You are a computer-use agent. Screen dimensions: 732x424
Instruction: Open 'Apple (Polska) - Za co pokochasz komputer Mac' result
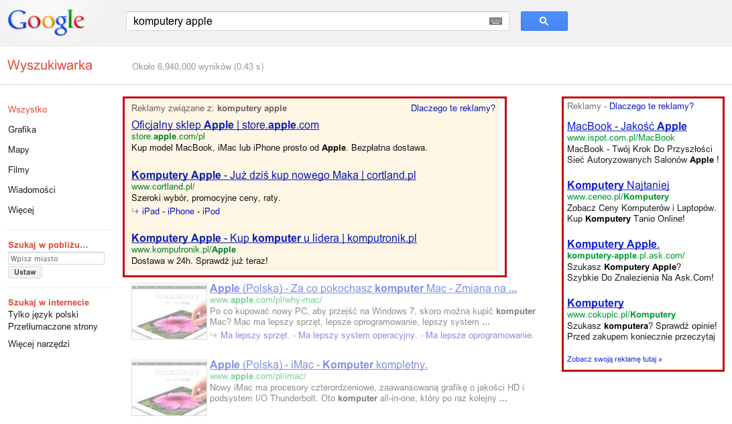tap(363, 289)
